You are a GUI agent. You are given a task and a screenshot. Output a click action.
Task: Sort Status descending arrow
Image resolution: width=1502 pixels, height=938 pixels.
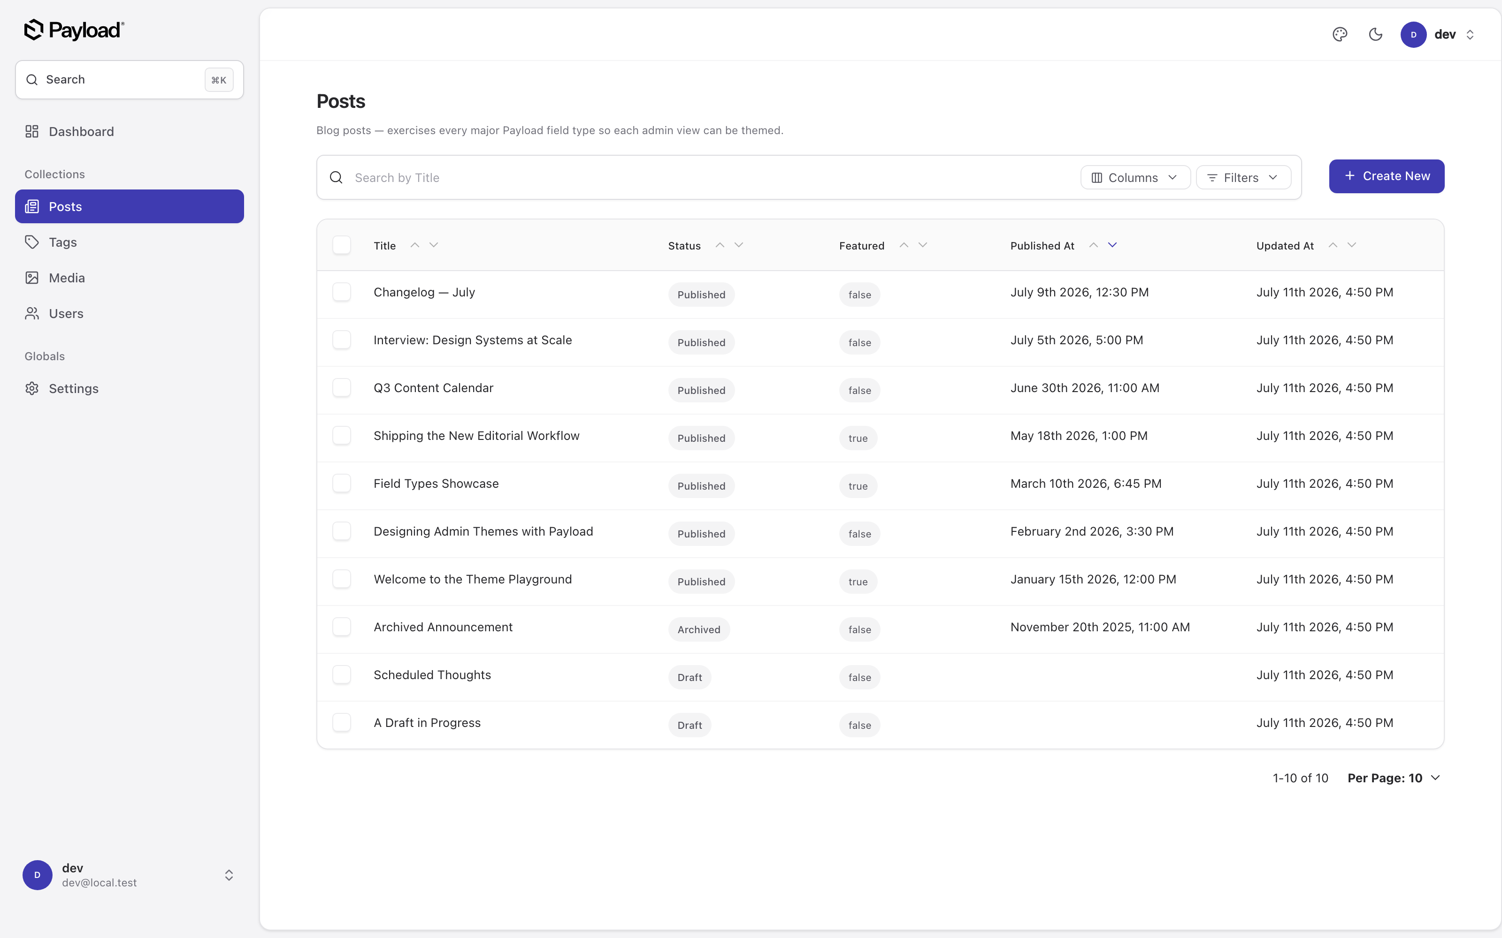[x=739, y=245]
